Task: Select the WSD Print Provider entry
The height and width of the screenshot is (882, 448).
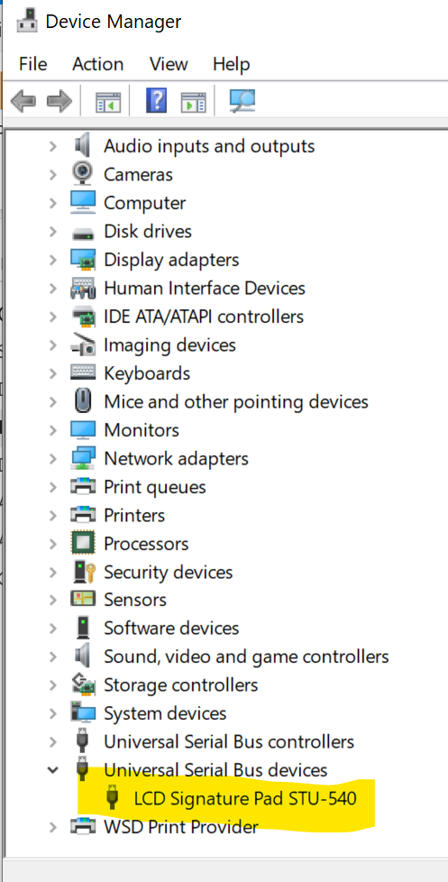Action: pyautogui.click(x=181, y=827)
